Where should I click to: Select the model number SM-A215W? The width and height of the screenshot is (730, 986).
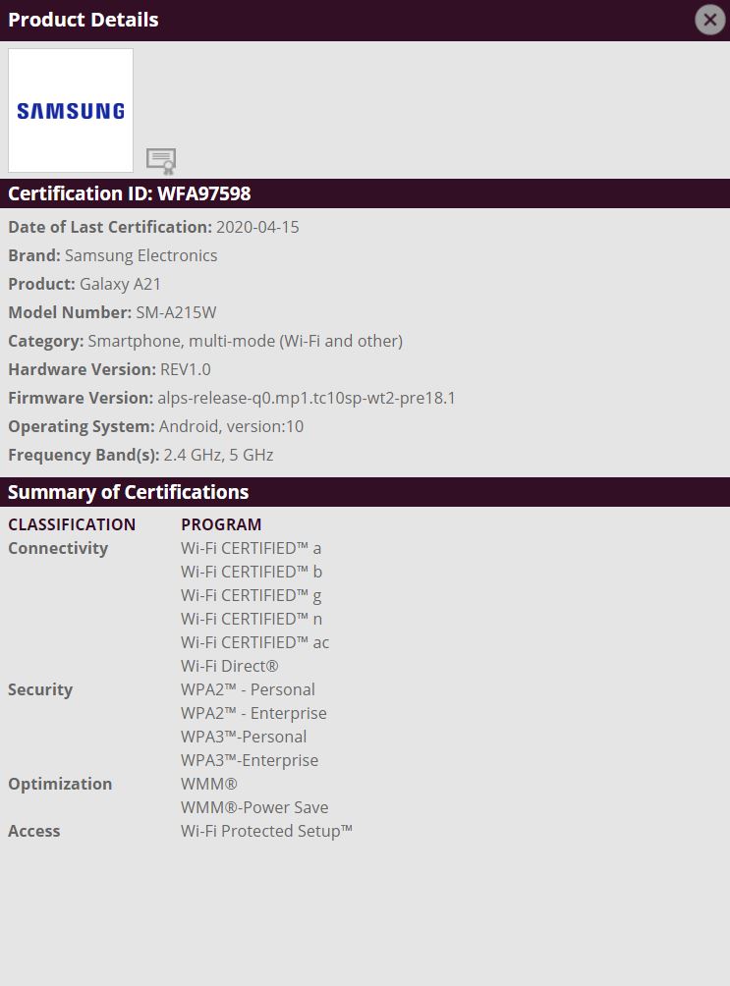176,312
